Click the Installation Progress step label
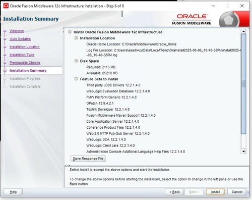The height and width of the screenshot is (200, 252). [x=25, y=78]
